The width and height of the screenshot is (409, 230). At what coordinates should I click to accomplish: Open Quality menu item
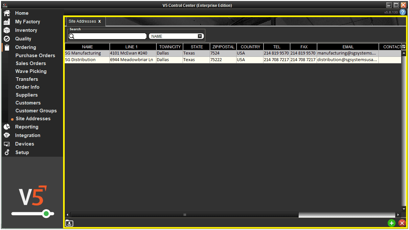tap(23, 39)
